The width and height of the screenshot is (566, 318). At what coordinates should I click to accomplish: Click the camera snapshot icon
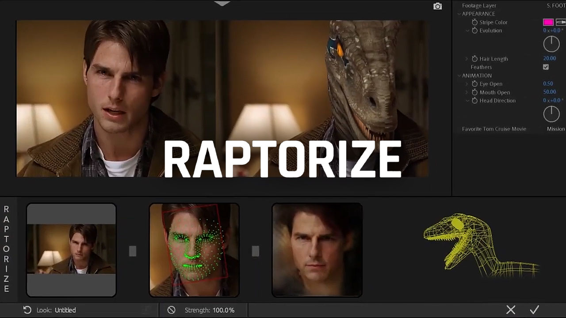click(437, 6)
